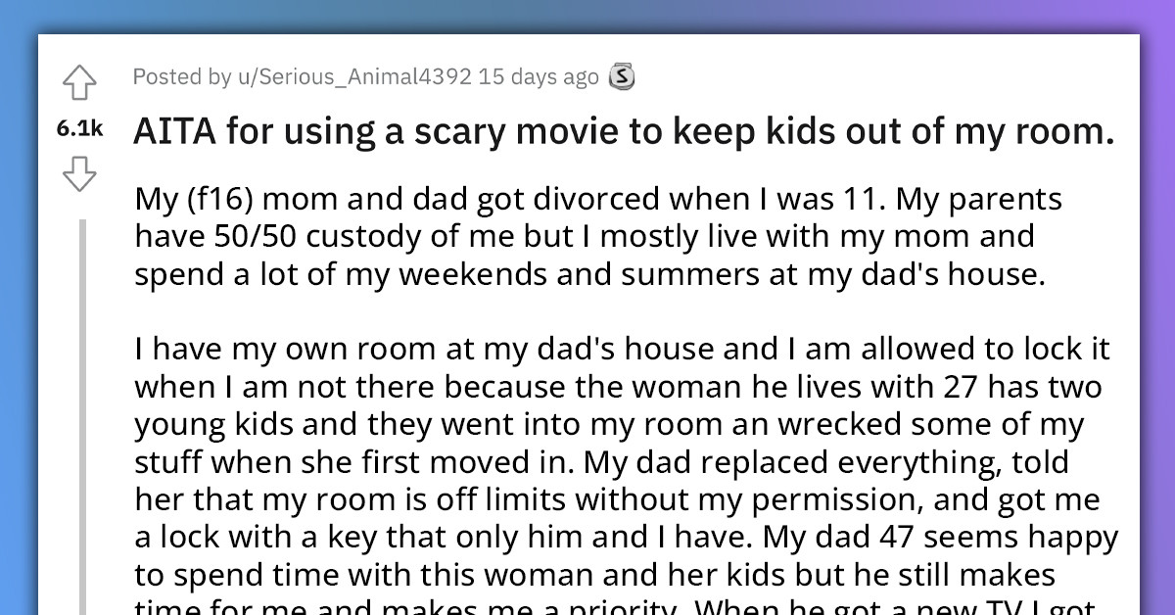
Task: Toggle the award display by clicking the Silver badge
Action: point(624,75)
